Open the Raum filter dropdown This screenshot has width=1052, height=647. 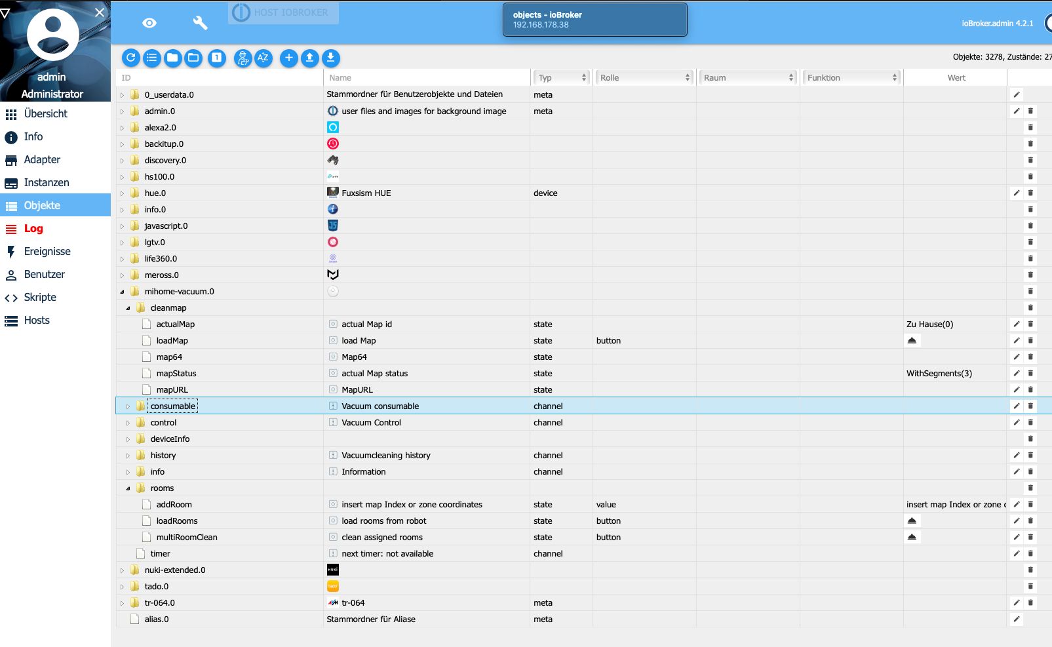[x=748, y=77]
